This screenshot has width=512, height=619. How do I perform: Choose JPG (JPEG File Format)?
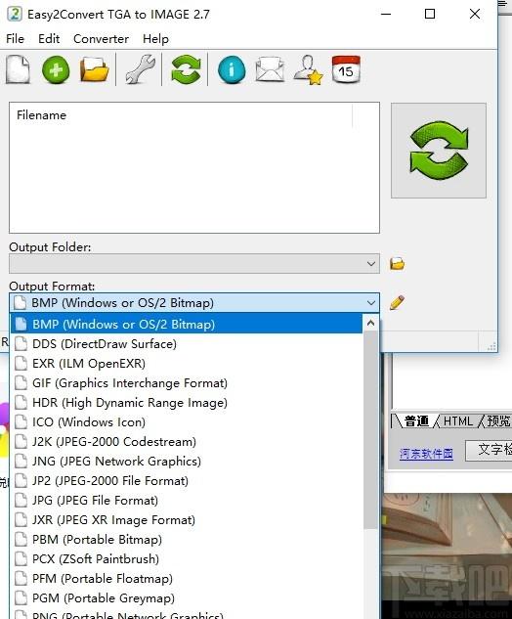186,500
